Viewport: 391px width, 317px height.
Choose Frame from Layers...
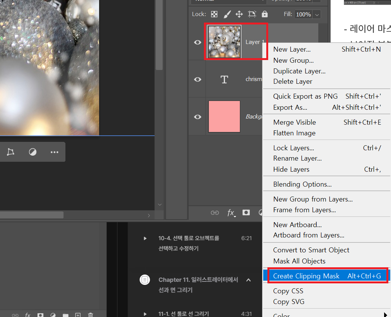(327, 210)
